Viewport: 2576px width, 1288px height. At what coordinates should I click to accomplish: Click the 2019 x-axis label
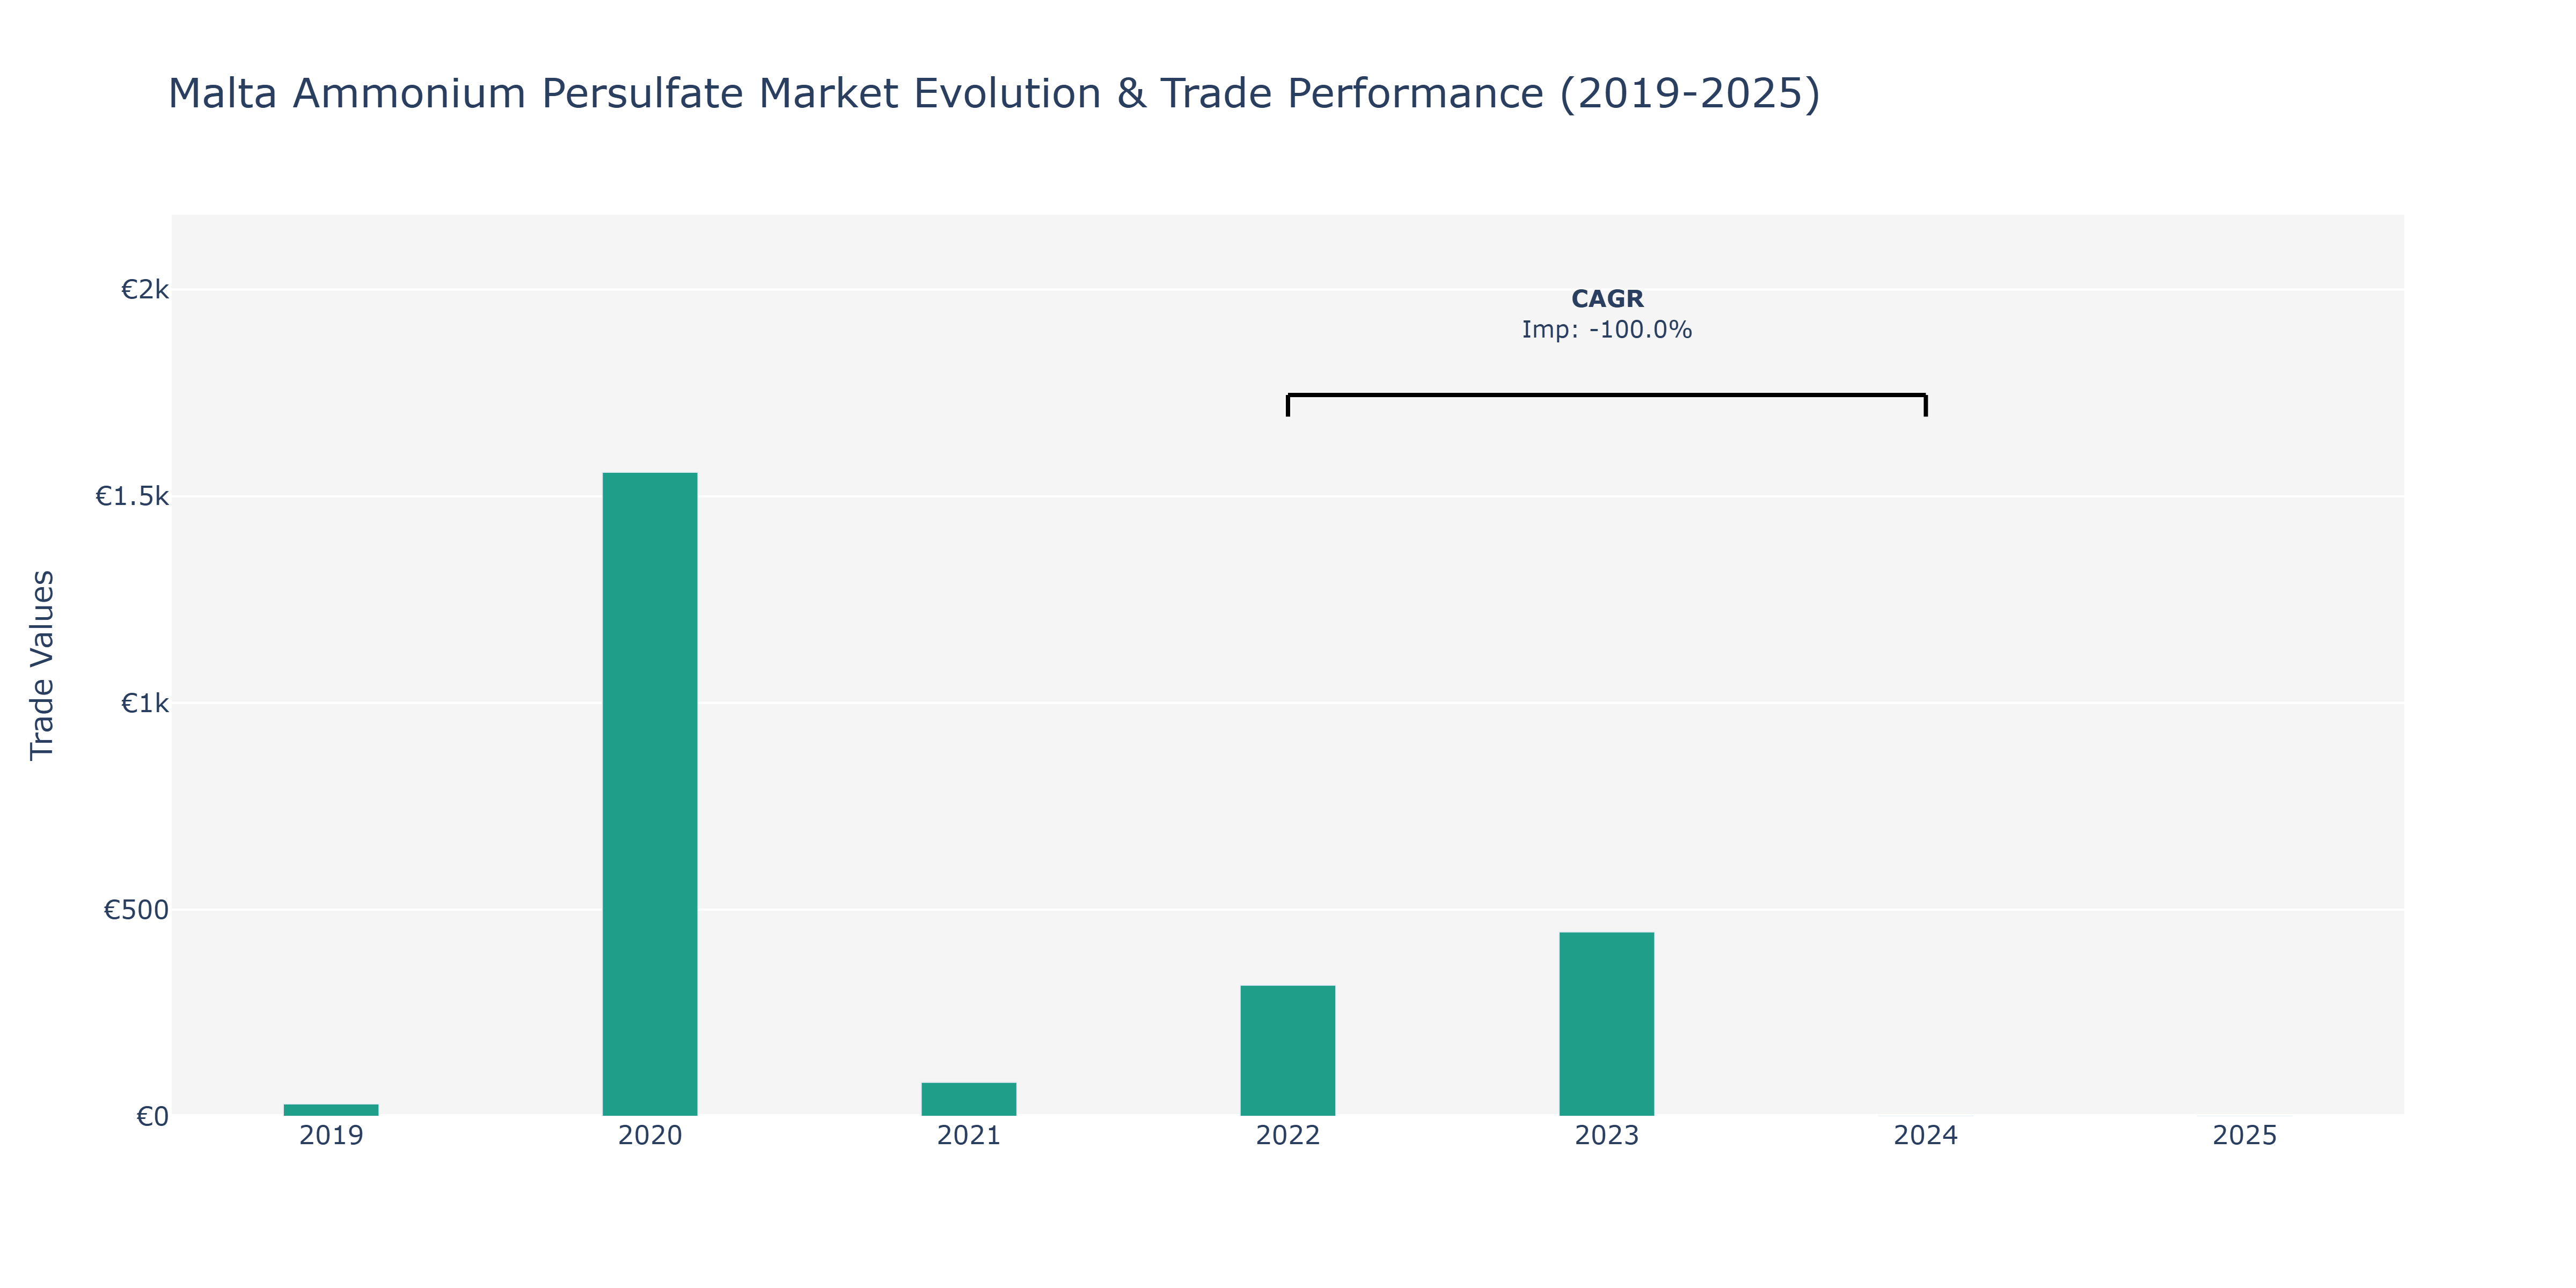pyautogui.click(x=331, y=1136)
